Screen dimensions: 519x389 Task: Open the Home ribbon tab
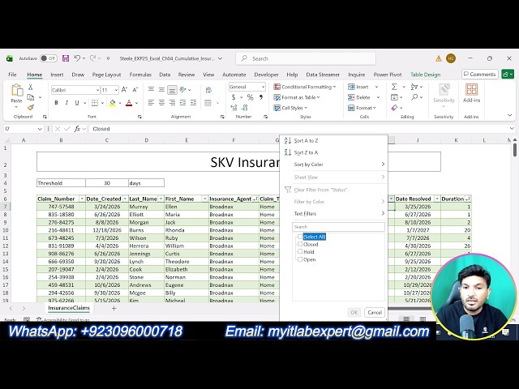click(x=34, y=75)
